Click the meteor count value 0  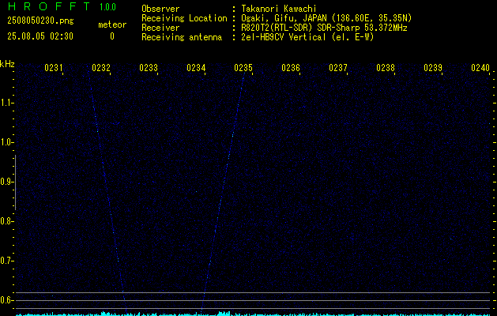(112, 36)
